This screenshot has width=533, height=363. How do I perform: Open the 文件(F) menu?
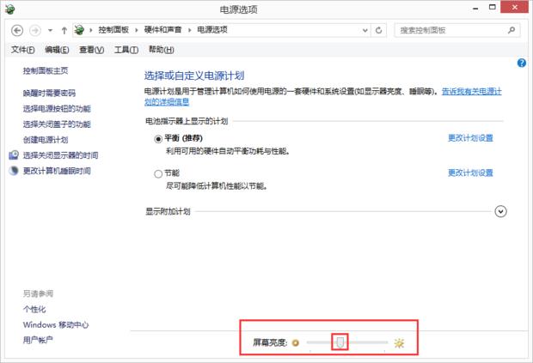click(22, 50)
